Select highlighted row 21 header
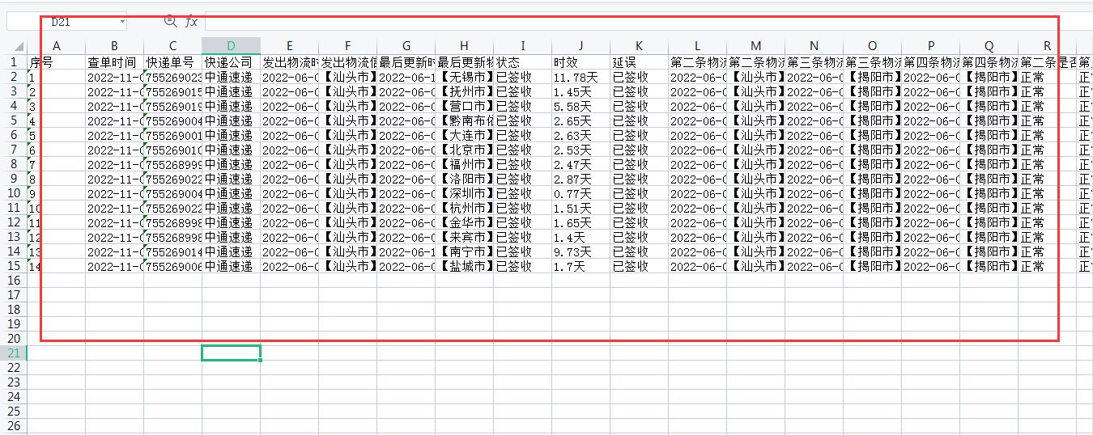1093x435 pixels. pos(13,353)
